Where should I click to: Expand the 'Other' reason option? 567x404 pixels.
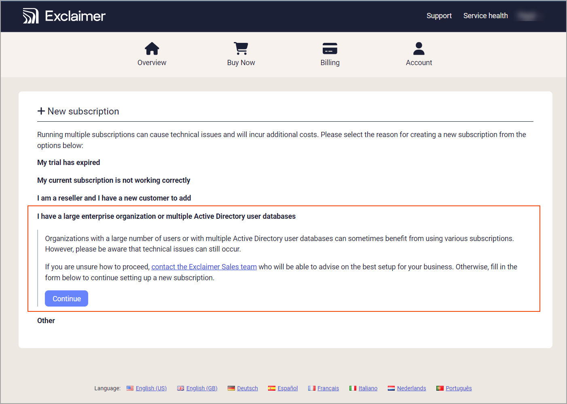[x=46, y=320]
